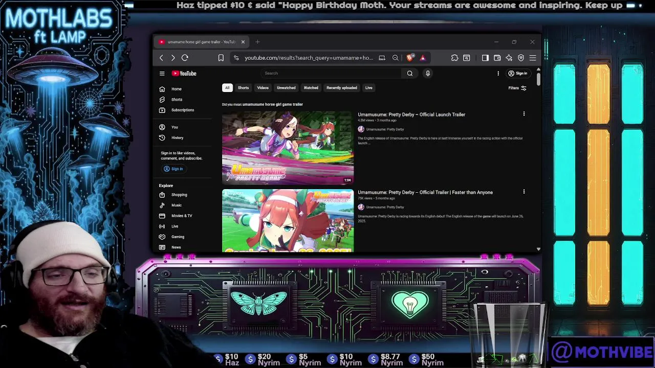
Task: Open the search Filters panel
Action: pyautogui.click(x=517, y=88)
